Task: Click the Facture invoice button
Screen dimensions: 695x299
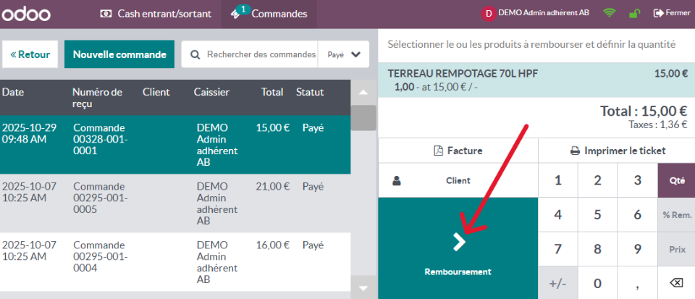Action: 458,151
